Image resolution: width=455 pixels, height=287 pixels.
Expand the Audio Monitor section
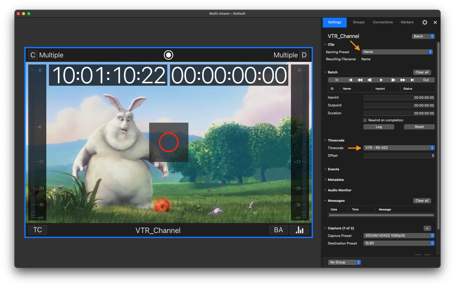(x=325, y=190)
